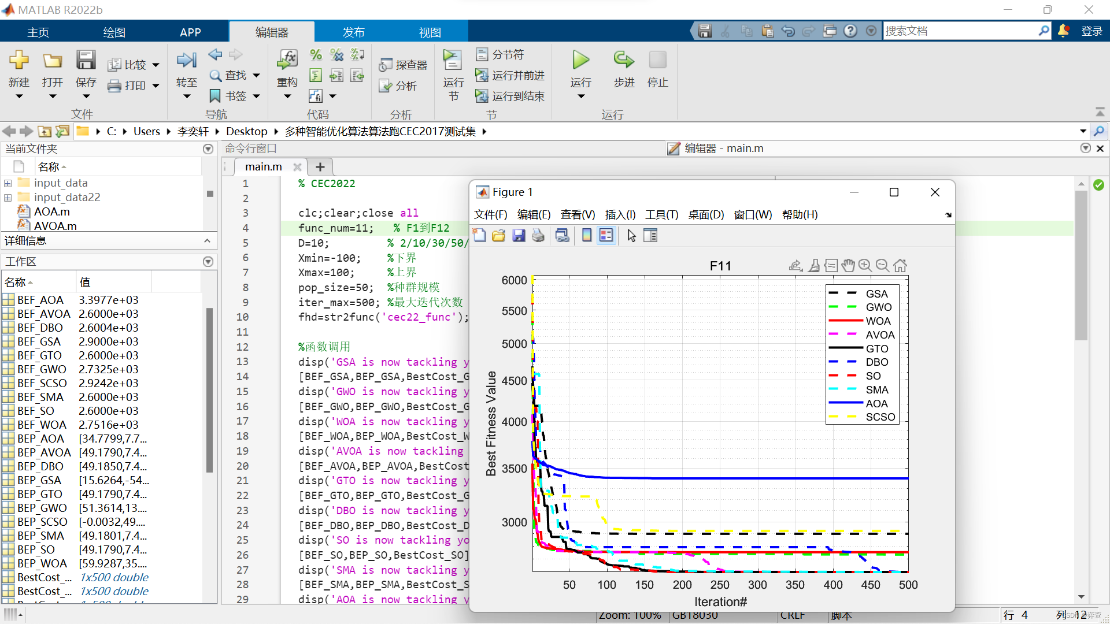Click the Go To (转至) icon
This screenshot has width=1110, height=624.
click(186, 60)
